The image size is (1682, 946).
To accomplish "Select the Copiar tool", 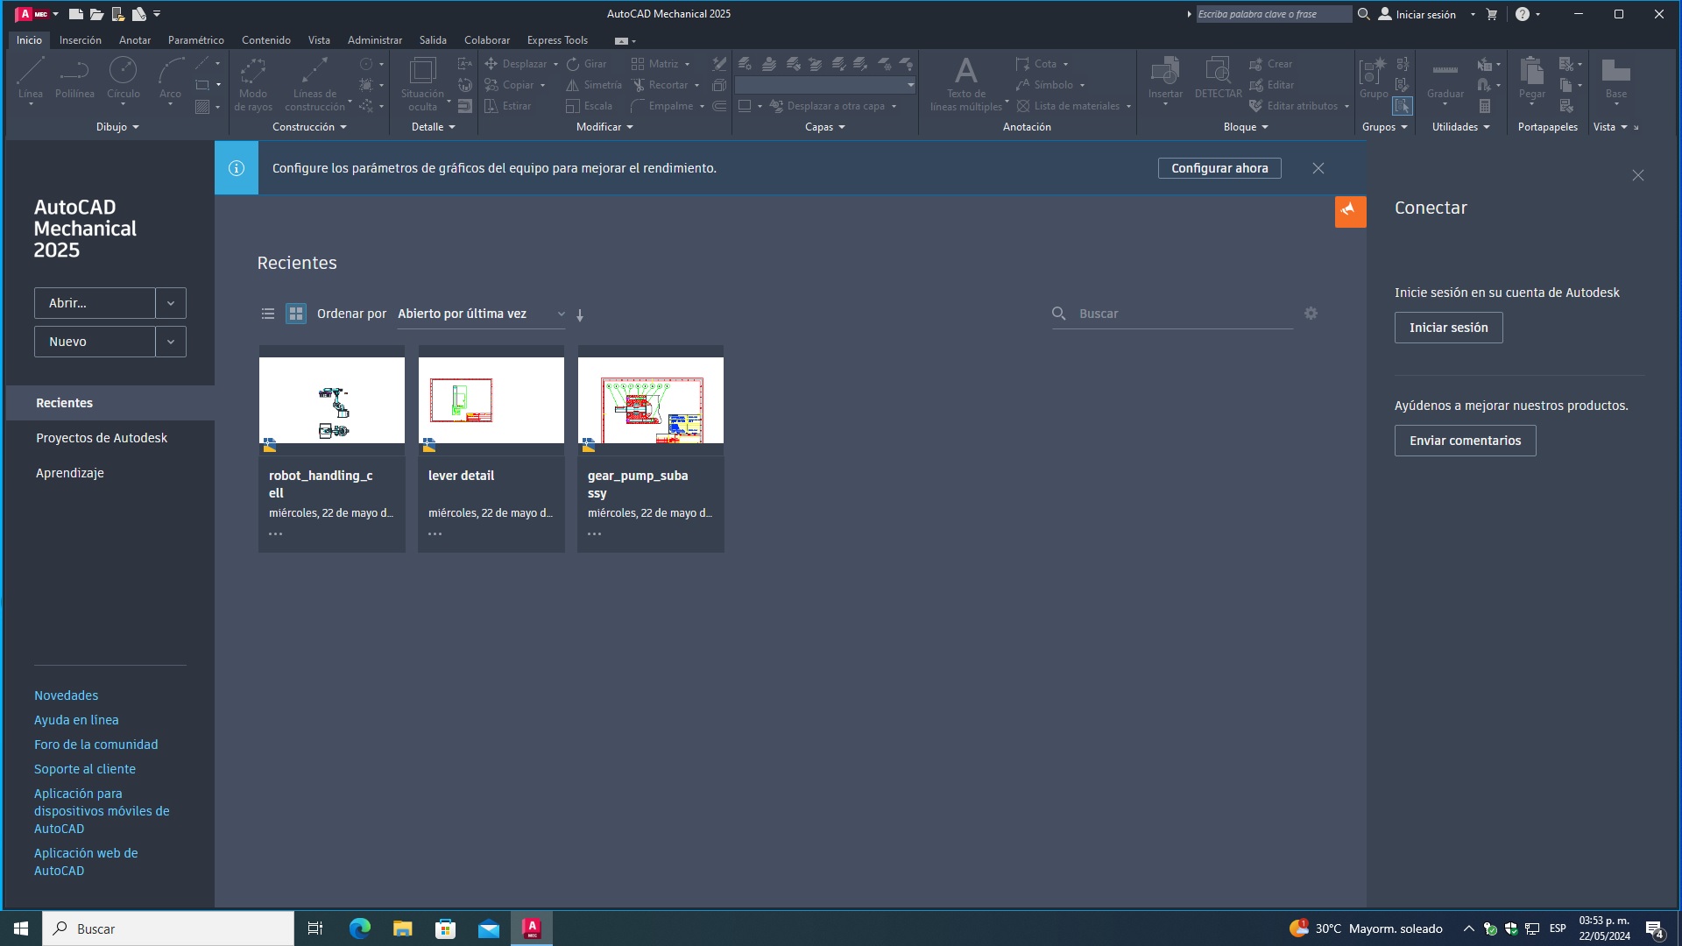I will (510, 85).
